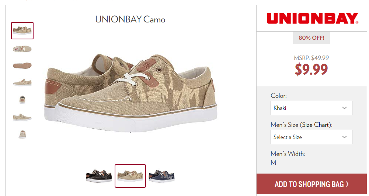
Task: Choose the black camo color swatch
Action: tap(99, 176)
